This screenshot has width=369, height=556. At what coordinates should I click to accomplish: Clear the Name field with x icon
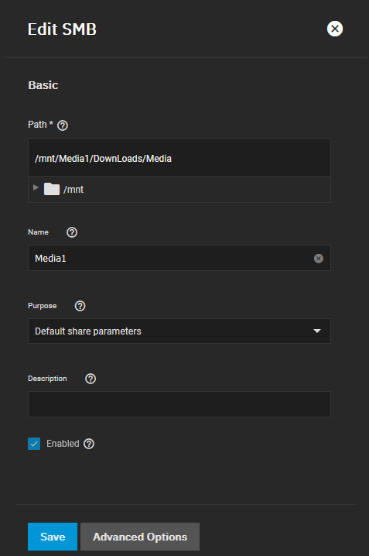[319, 259]
